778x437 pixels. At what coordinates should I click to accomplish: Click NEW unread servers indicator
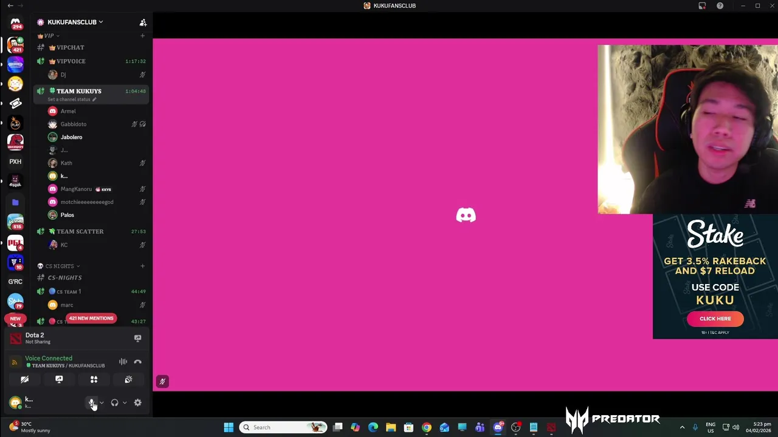click(x=15, y=318)
